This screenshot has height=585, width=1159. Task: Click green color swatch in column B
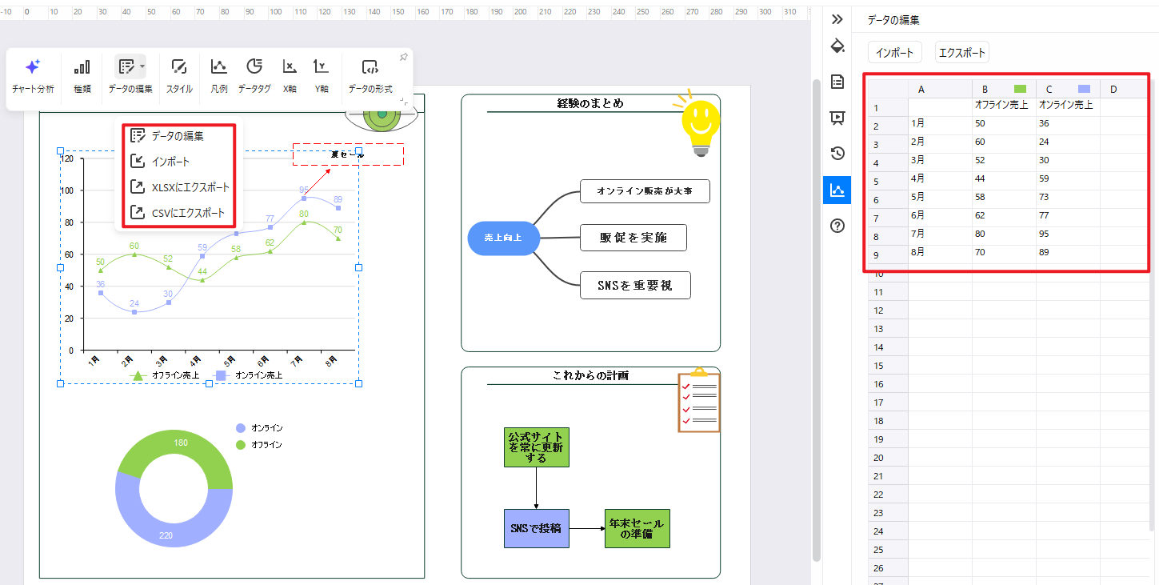click(x=1020, y=89)
